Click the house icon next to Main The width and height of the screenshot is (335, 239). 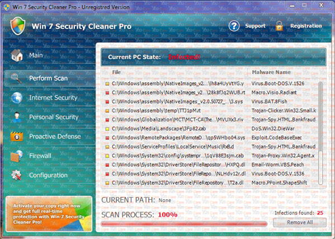[17, 55]
